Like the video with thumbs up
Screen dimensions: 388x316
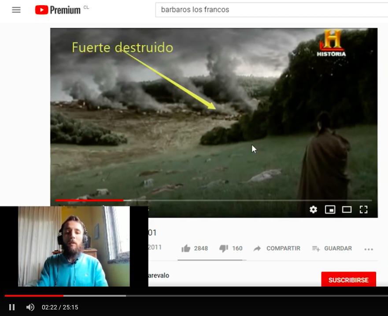click(186, 248)
